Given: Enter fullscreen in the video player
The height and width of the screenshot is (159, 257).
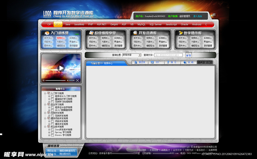Looking at the screenshot, I should click(78, 80).
